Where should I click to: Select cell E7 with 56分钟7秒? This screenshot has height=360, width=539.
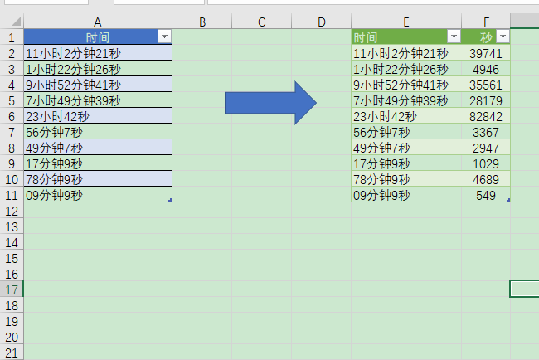pyautogui.click(x=406, y=132)
